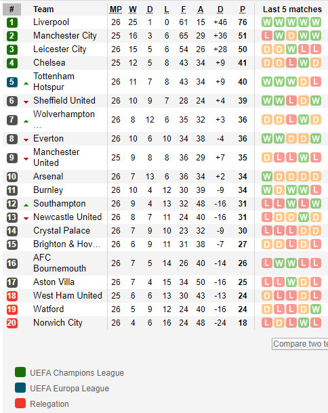
Task: Open the Crystal Palace team link
Action: pos(62,231)
